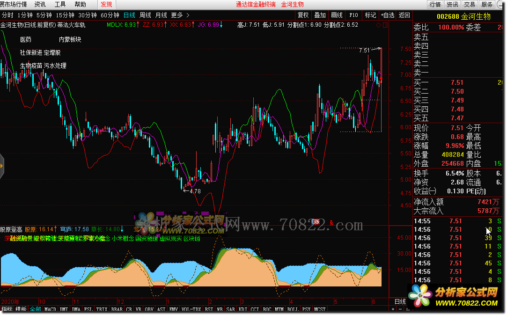Select the TRIX indicator tab
This screenshot has height=315, width=507.
tap(102, 309)
